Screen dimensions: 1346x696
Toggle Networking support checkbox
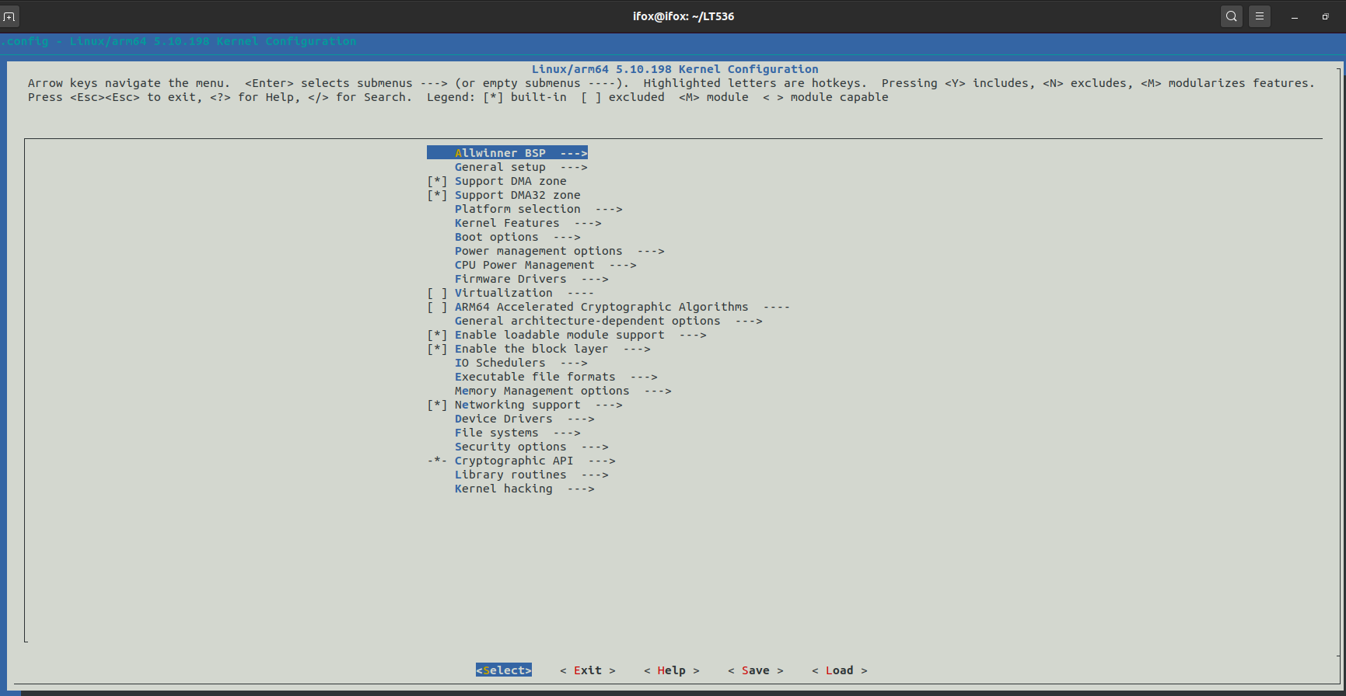(x=437, y=405)
